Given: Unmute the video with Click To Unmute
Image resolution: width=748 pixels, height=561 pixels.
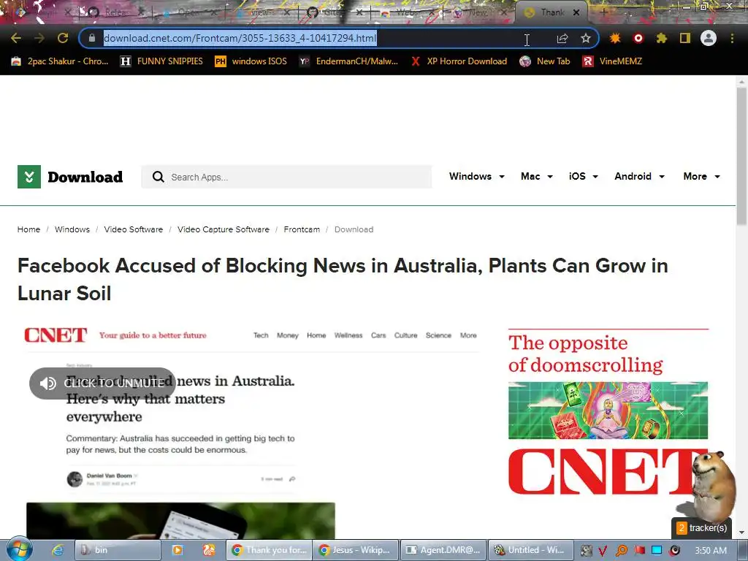Looking at the screenshot, I should [x=102, y=383].
